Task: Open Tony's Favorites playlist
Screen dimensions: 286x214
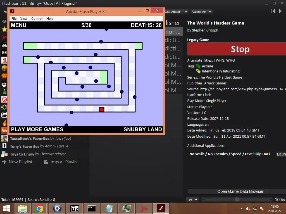Action: click(x=39, y=146)
